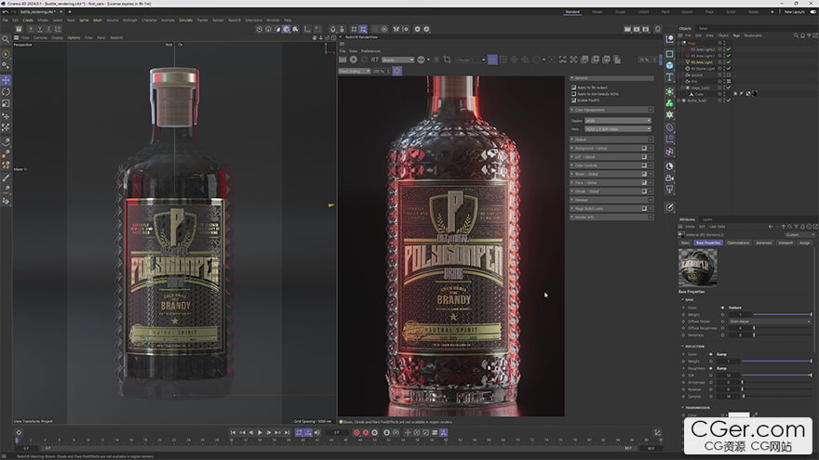
Task: Toggle Apply to file output checkbox
Action: pyautogui.click(x=574, y=87)
